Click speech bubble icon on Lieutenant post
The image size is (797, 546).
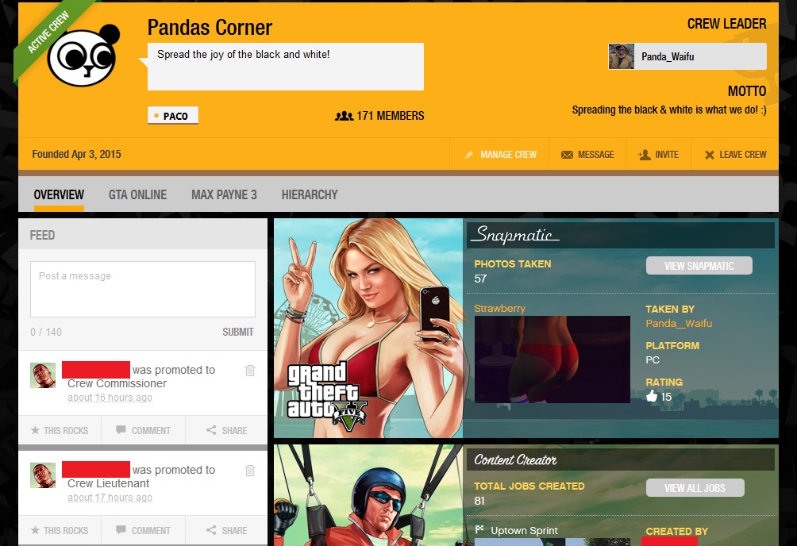pos(121,530)
